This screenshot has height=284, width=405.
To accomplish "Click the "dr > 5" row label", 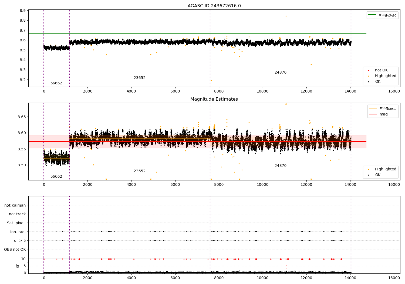I will click(x=20, y=241).
